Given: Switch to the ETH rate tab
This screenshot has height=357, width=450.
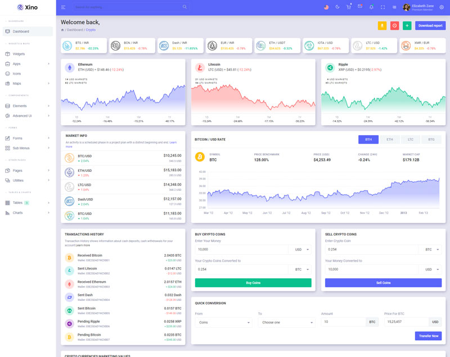Looking at the screenshot, I should pyautogui.click(x=389, y=139).
